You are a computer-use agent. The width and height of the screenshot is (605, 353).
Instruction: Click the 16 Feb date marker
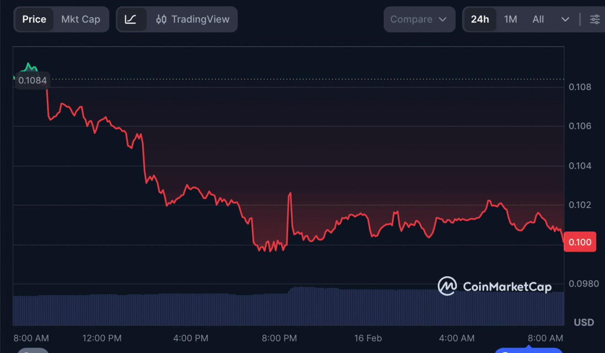click(x=368, y=338)
